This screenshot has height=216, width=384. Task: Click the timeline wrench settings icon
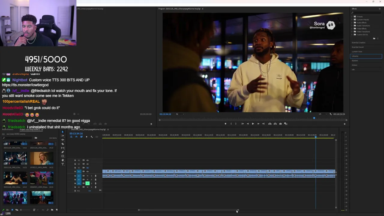coord(91,137)
